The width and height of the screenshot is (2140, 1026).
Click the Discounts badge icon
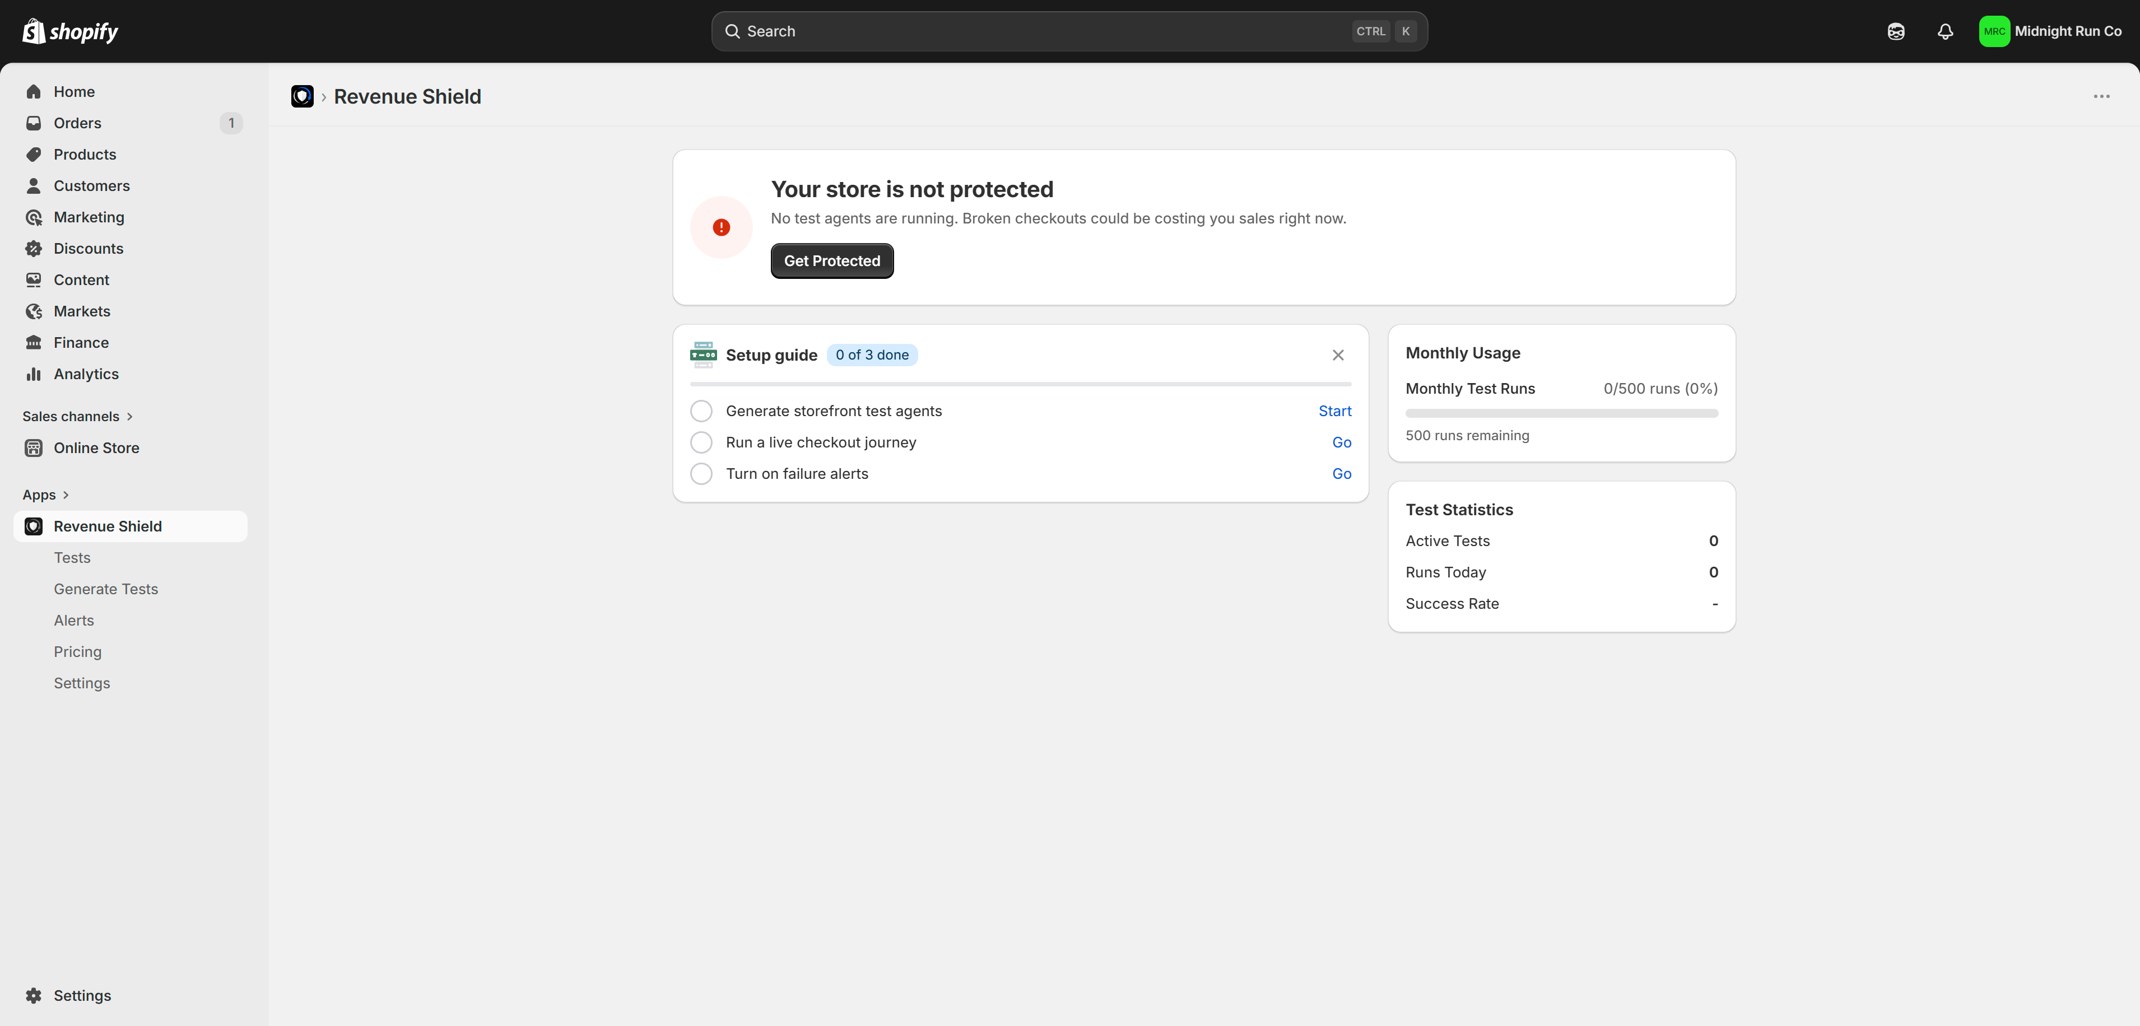click(33, 249)
